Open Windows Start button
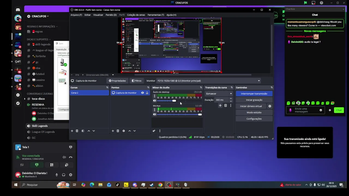 point(16,185)
